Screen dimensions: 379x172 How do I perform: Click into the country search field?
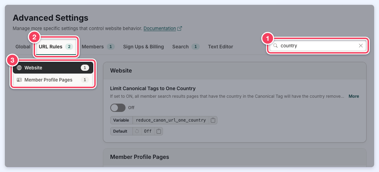tap(318, 46)
